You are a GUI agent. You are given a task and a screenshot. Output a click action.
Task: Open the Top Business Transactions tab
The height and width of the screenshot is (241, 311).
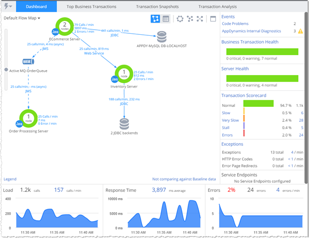click(91, 6)
